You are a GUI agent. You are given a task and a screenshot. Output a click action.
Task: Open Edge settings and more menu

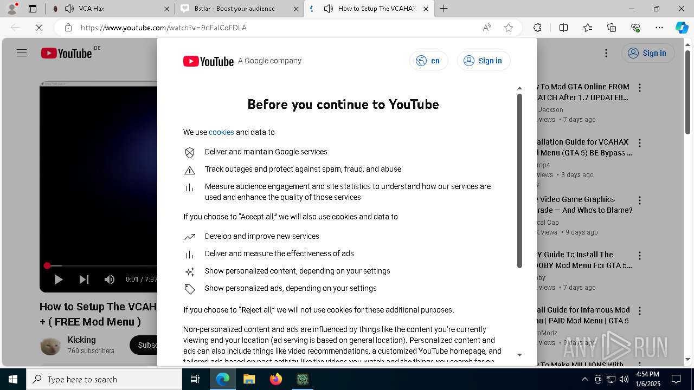tap(659, 28)
